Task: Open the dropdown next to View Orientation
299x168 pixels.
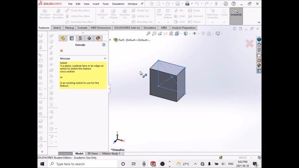Action: coord(181,34)
